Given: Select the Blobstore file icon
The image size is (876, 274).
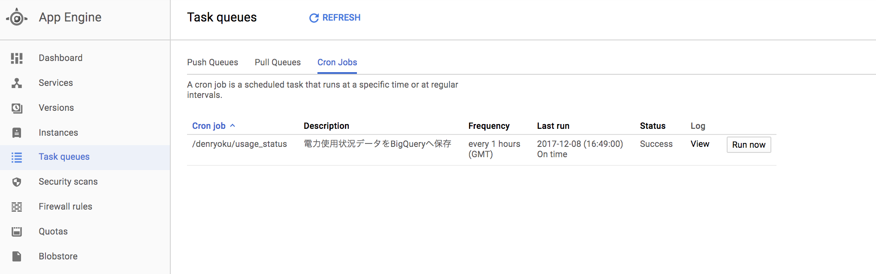Looking at the screenshot, I should coord(17,256).
